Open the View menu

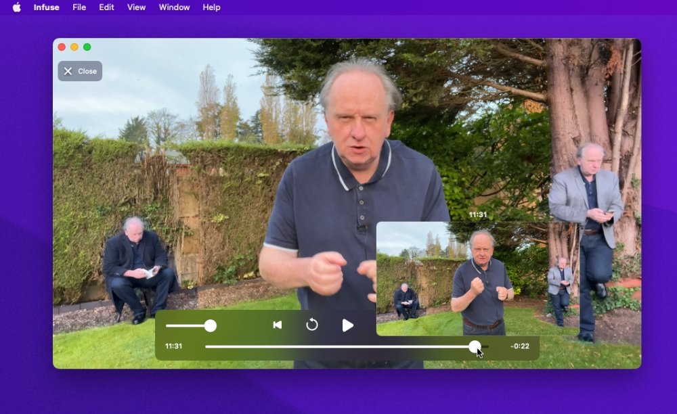(x=136, y=7)
